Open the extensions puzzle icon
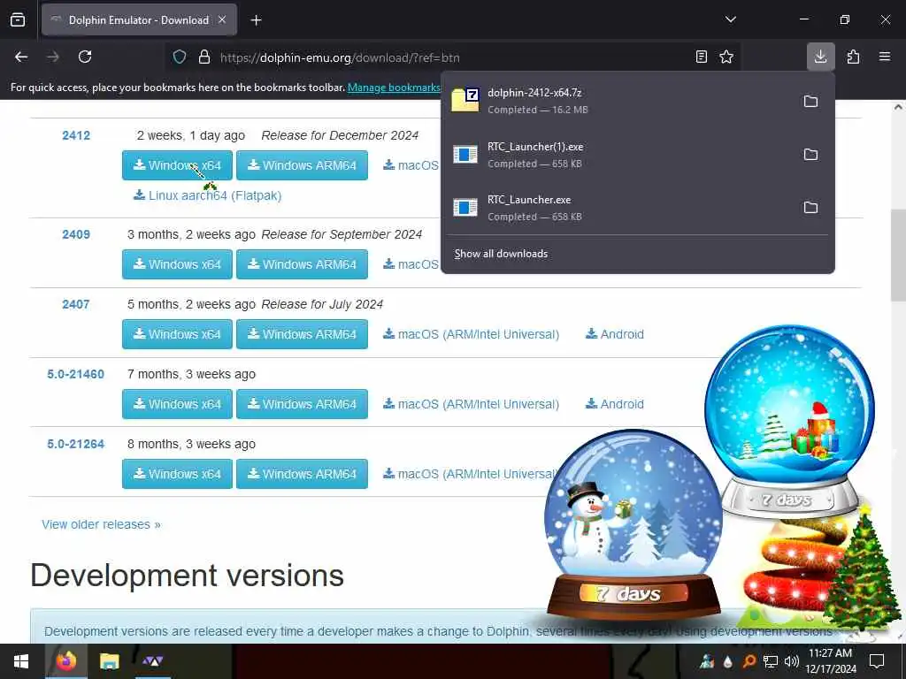Image resolution: width=906 pixels, height=679 pixels. (x=853, y=57)
